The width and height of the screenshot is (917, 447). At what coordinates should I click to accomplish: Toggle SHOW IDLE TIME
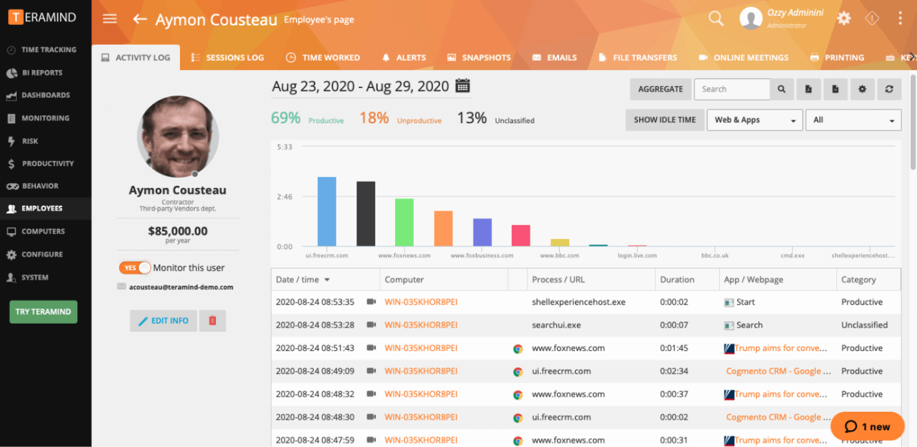(664, 120)
